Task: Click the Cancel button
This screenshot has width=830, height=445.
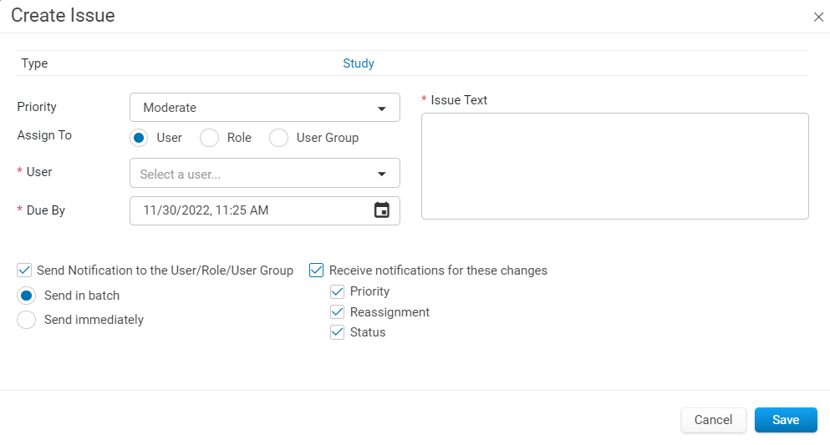Action: 714,420
